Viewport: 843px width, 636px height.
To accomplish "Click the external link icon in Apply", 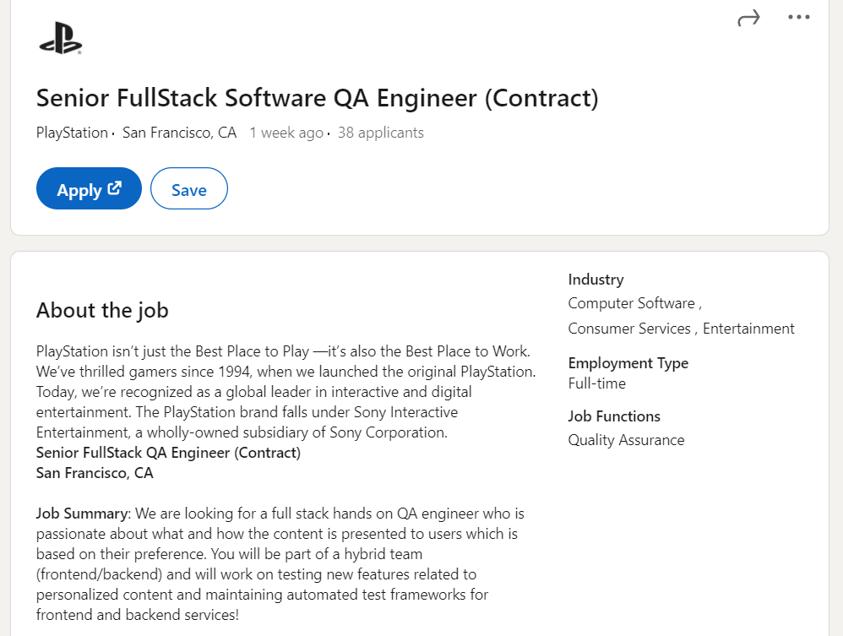I will (114, 188).
